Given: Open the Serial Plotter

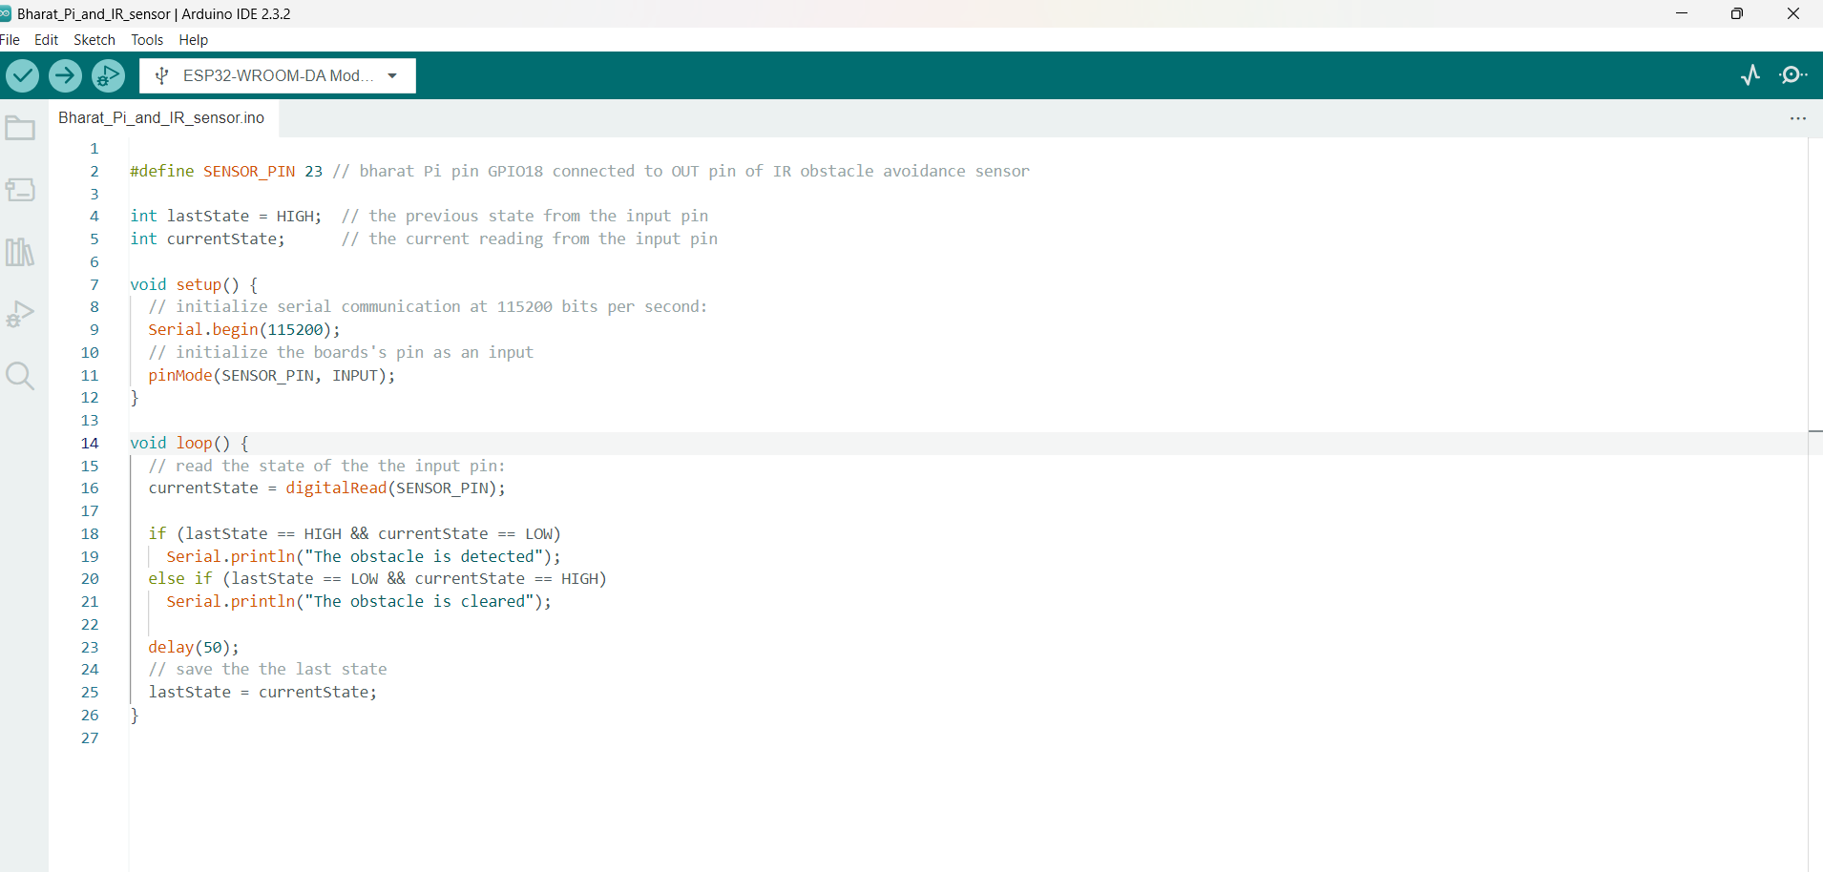Looking at the screenshot, I should click(x=1750, y=75).
